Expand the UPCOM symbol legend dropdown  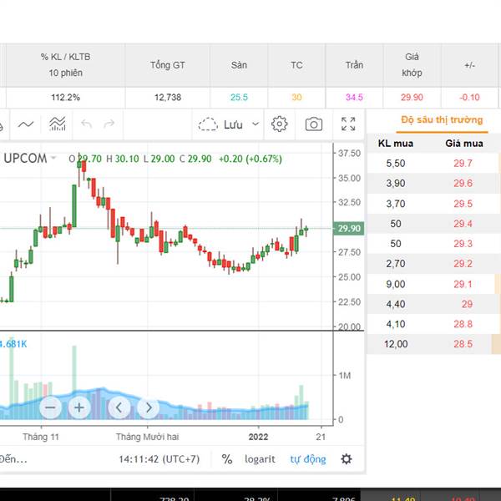pyautogui.click(x=53, y=158)
